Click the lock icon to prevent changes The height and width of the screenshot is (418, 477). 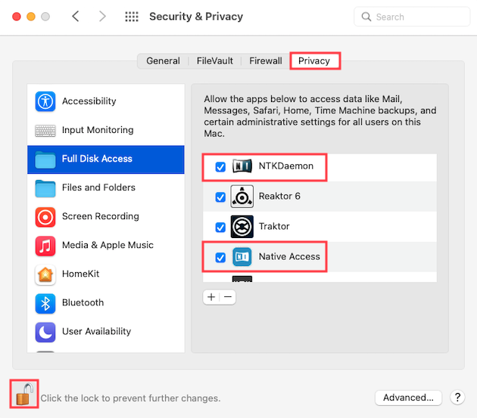(25, 394)
